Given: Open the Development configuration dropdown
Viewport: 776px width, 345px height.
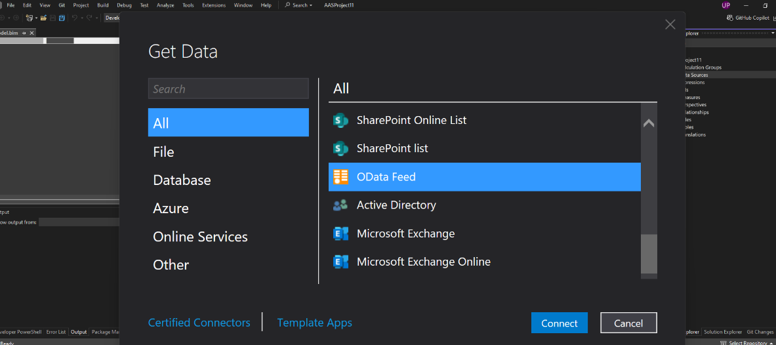Looking at the screenshot, I should [x=112, y=18].
